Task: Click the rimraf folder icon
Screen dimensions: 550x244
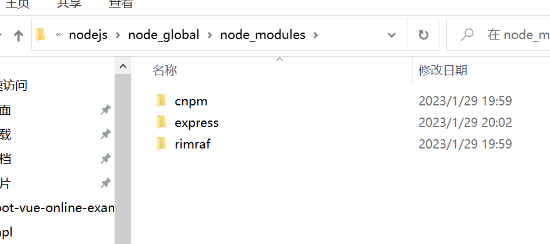Action: 162,144
